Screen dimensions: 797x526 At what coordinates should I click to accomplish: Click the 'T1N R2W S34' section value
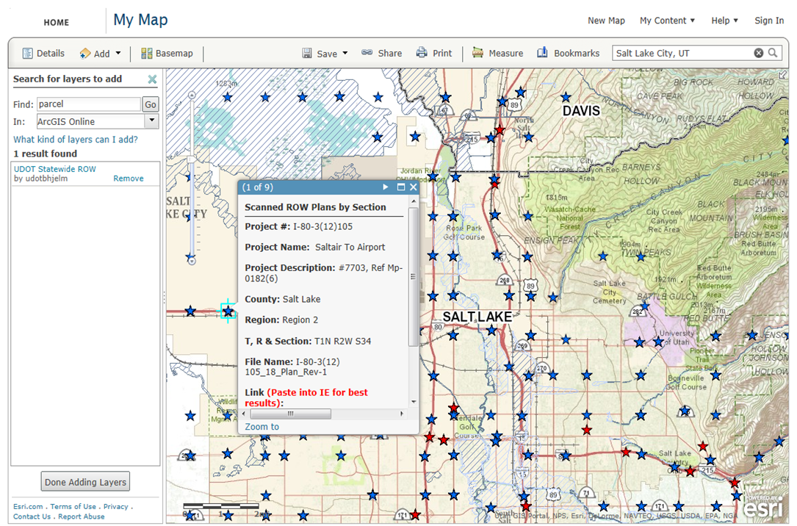tap(342, 342)
